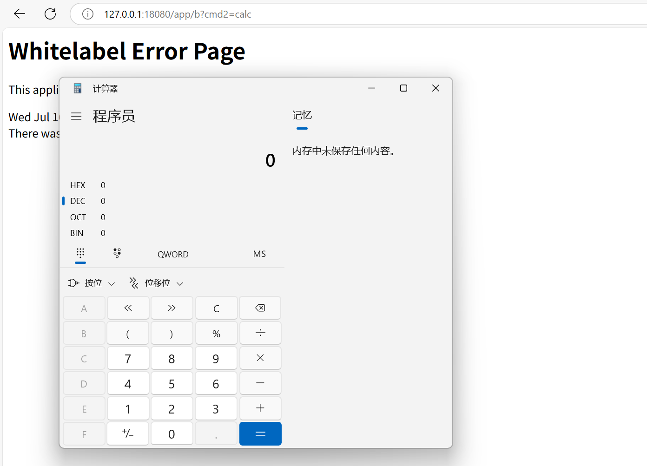
Task: Maximize the calculator window
Action: pyautogui.click(x=403, y=88)
